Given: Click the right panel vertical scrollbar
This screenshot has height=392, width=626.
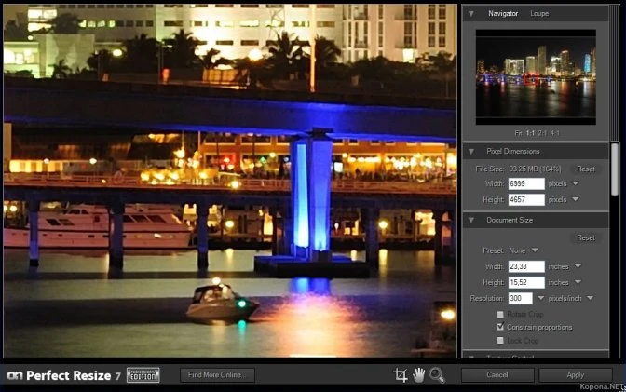Looking at the screenshot, I should pyautogui.click(x=615, y=169).
